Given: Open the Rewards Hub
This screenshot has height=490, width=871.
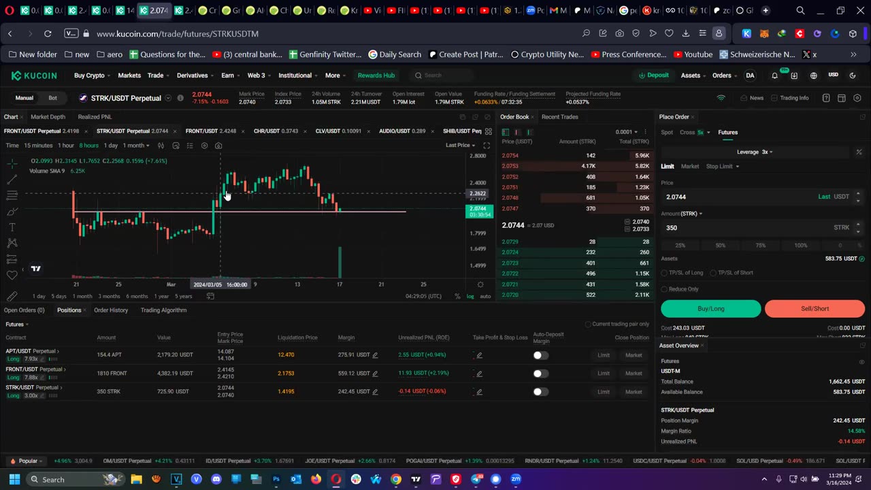Looking at the screenshot, I should pyautogui.click(x=376, y=76).
